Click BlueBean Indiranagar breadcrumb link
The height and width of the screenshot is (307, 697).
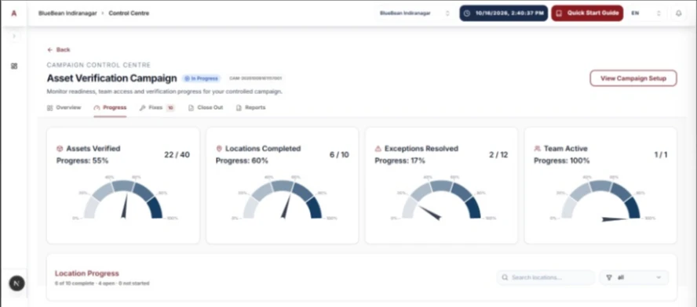(68, 13)
